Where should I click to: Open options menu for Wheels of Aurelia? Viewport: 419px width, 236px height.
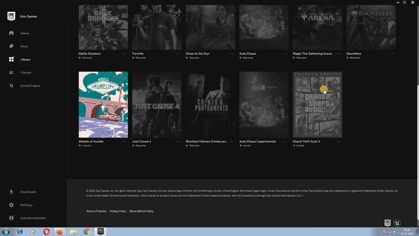(124, 142)
